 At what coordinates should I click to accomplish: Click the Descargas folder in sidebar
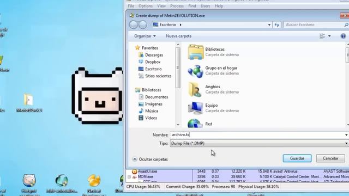(x=151, y=55)
